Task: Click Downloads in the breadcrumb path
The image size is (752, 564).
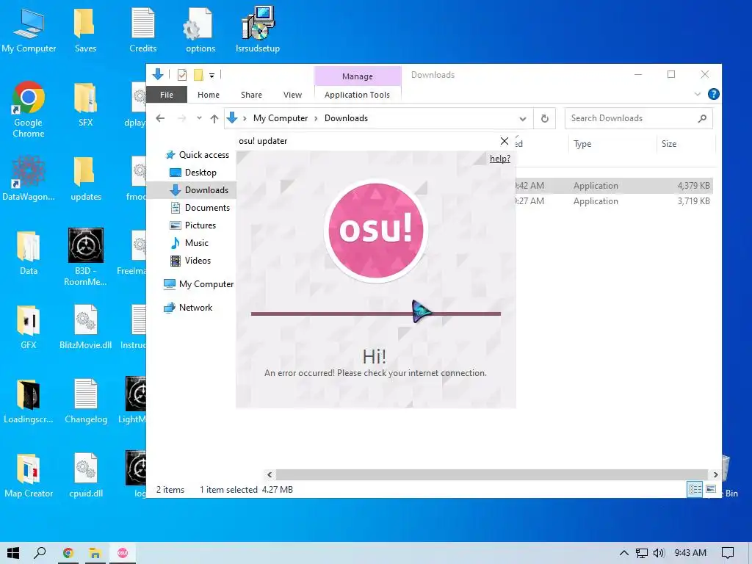Action: coord(346,118)
